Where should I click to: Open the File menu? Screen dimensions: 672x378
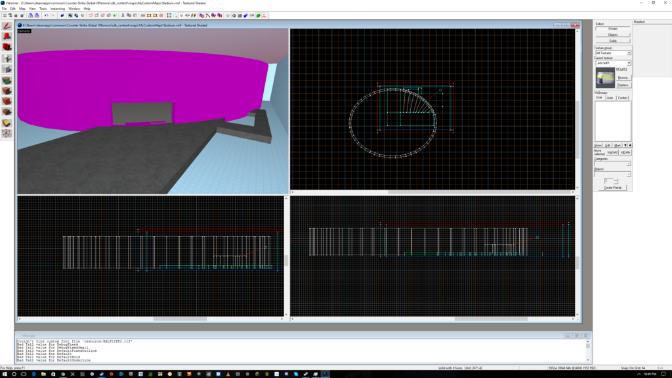click(5, 9)
